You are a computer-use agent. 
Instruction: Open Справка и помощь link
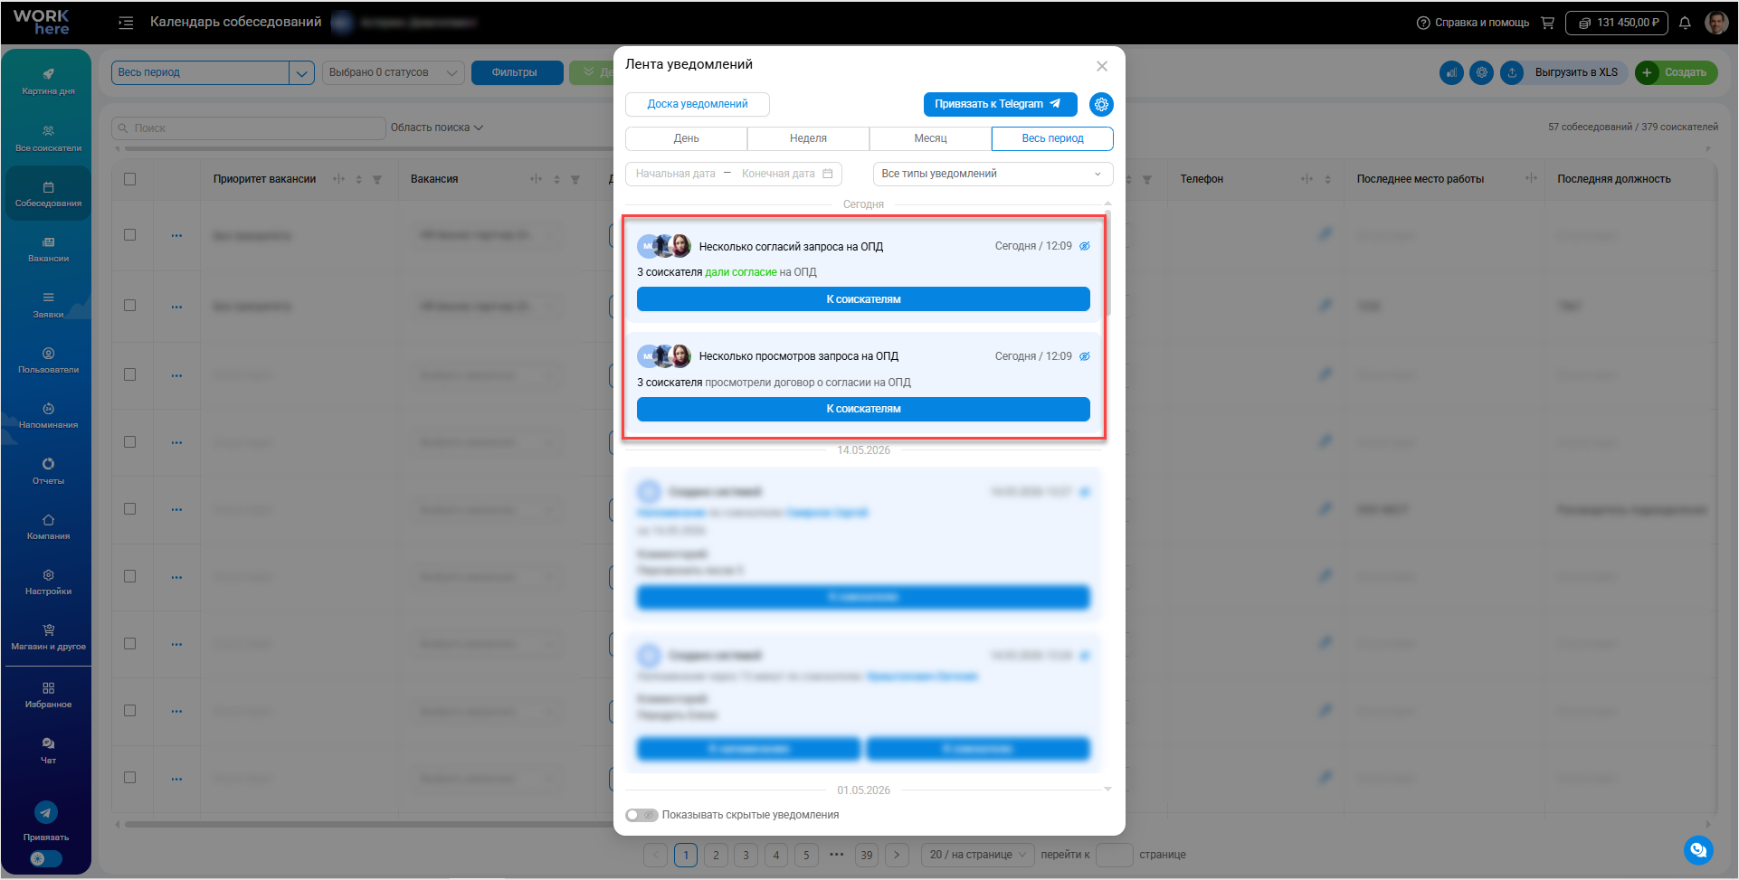1473,23
